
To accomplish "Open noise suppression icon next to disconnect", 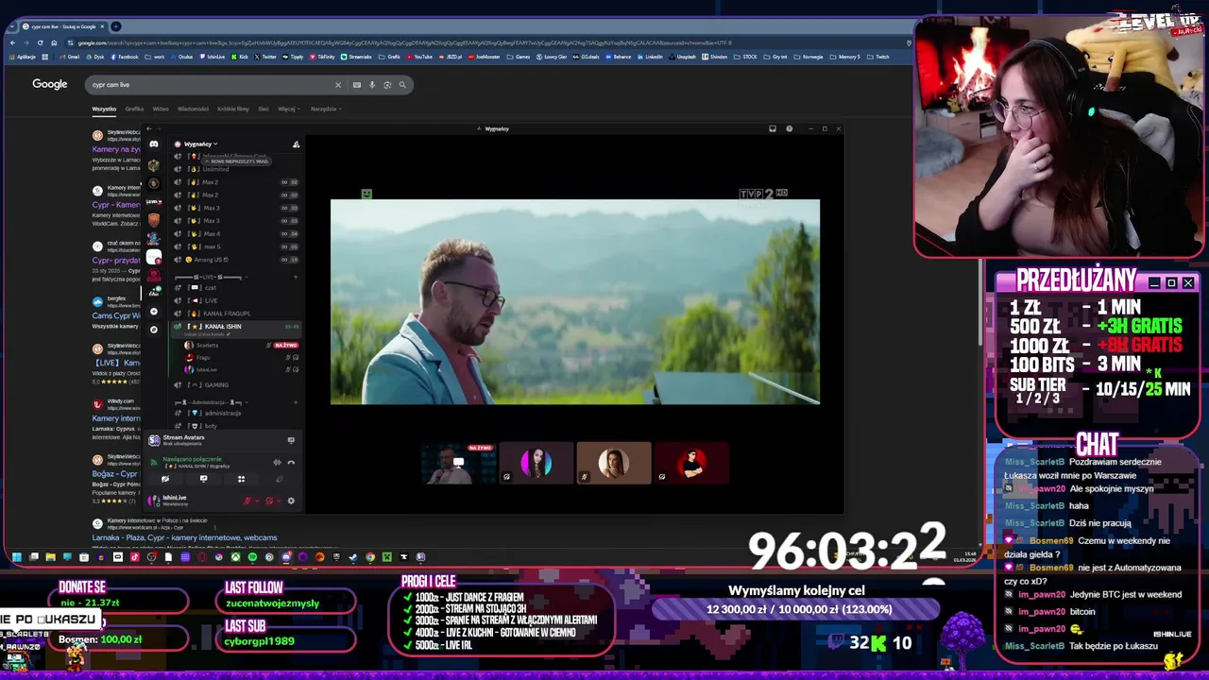I will (277, 463).
